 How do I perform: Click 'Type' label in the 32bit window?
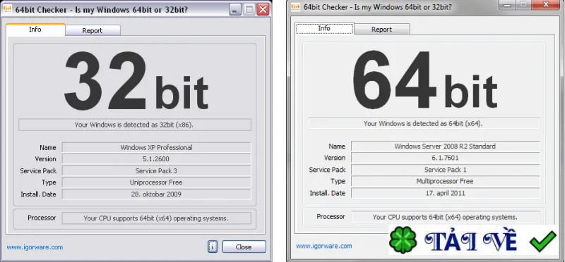(x=49, y=182)
